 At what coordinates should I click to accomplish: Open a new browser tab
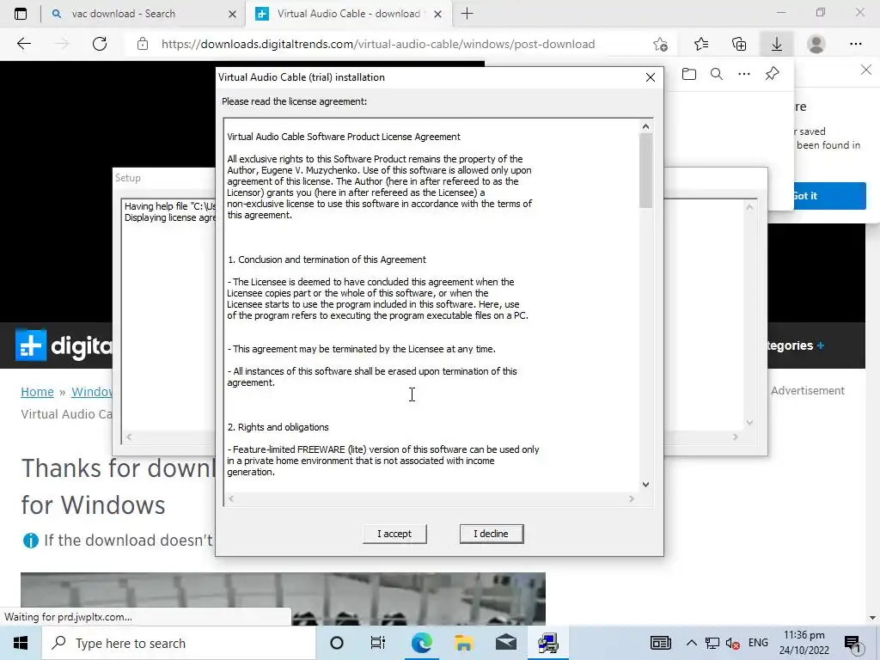[x=467, y=14]
